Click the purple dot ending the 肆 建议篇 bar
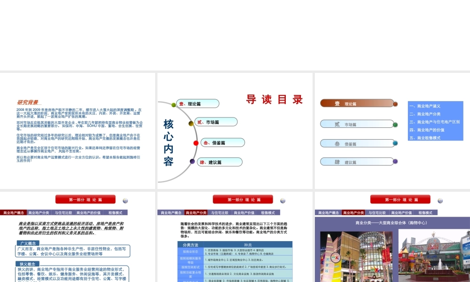Image resolution: width=470 pixels, height=282 pixels. (395, 161)
